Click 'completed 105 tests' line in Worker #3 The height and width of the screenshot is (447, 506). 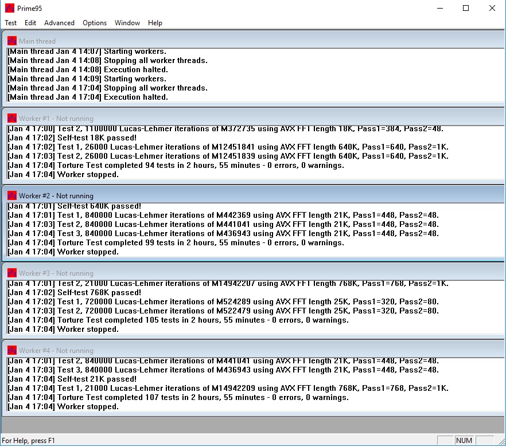point(178,320)
